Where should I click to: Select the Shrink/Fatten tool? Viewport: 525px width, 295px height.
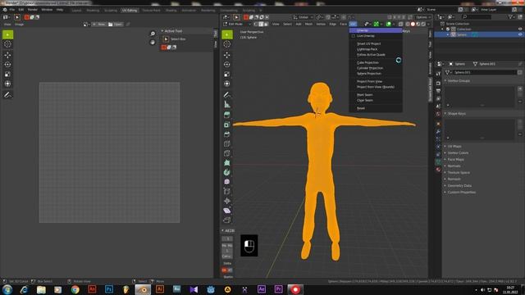[227, 201]
